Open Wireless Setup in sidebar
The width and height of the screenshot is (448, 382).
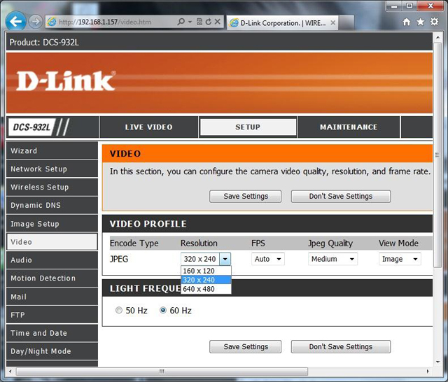point(52,187)
